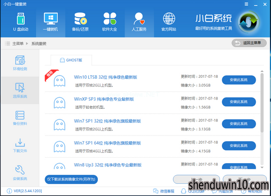
Task: Install the Win7 SP1 32位 system
Action: [239, 124]
